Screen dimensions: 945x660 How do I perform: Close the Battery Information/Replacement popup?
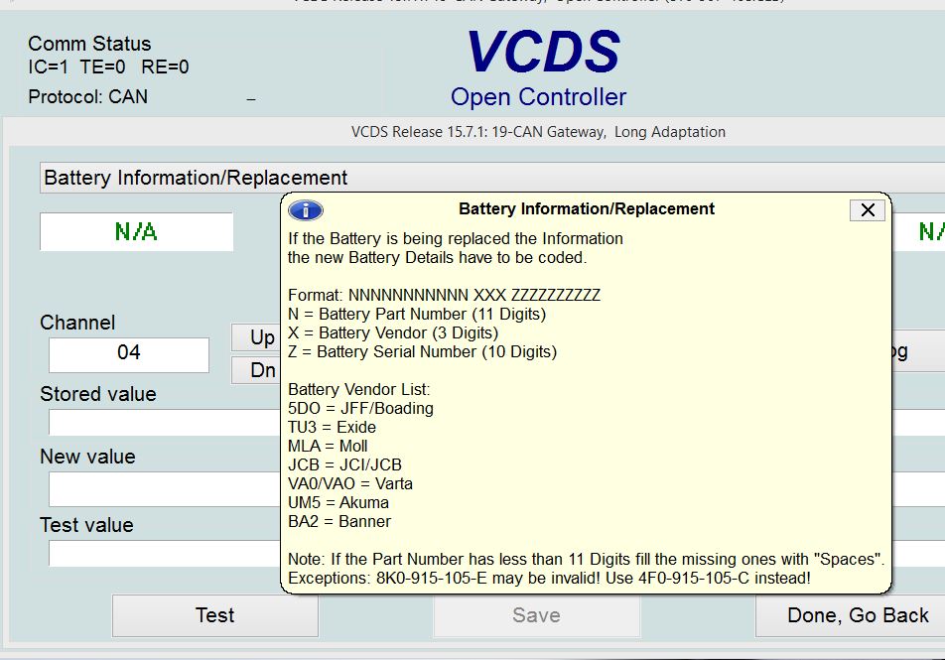click(868, 209)
